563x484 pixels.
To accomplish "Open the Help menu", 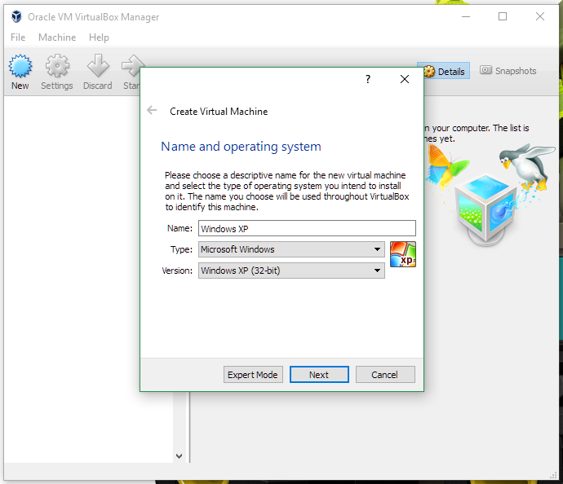I will [99, 37].
